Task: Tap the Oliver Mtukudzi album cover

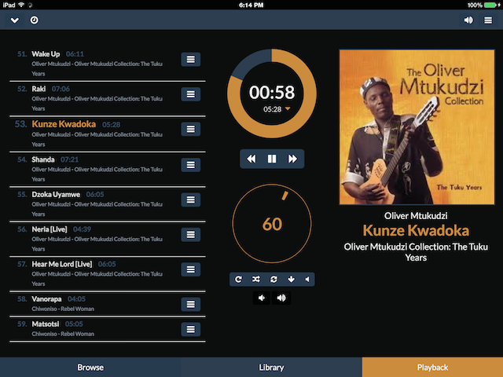Action: click(x=417, y=127)
